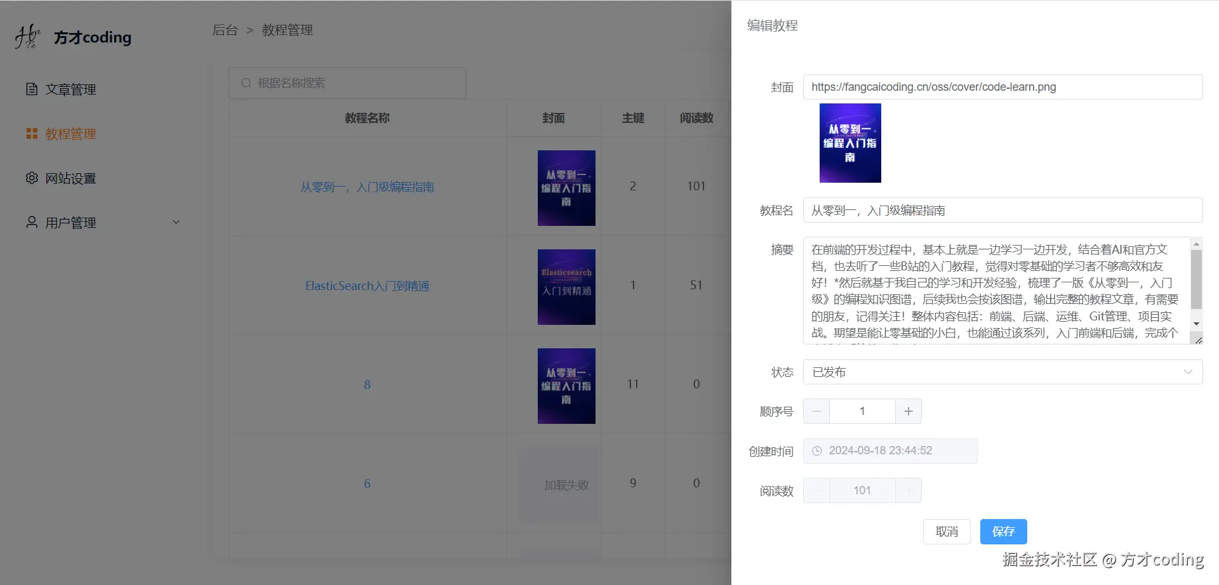Click the 文章管理 document icon
Viewport: 1219px width, 585px height.
coord(32,89)
